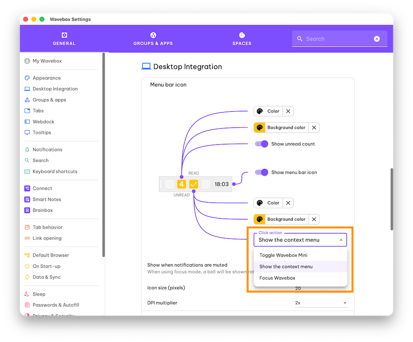Disable the Show unread count toggle
413x342 pixels.
pos(262,144)
